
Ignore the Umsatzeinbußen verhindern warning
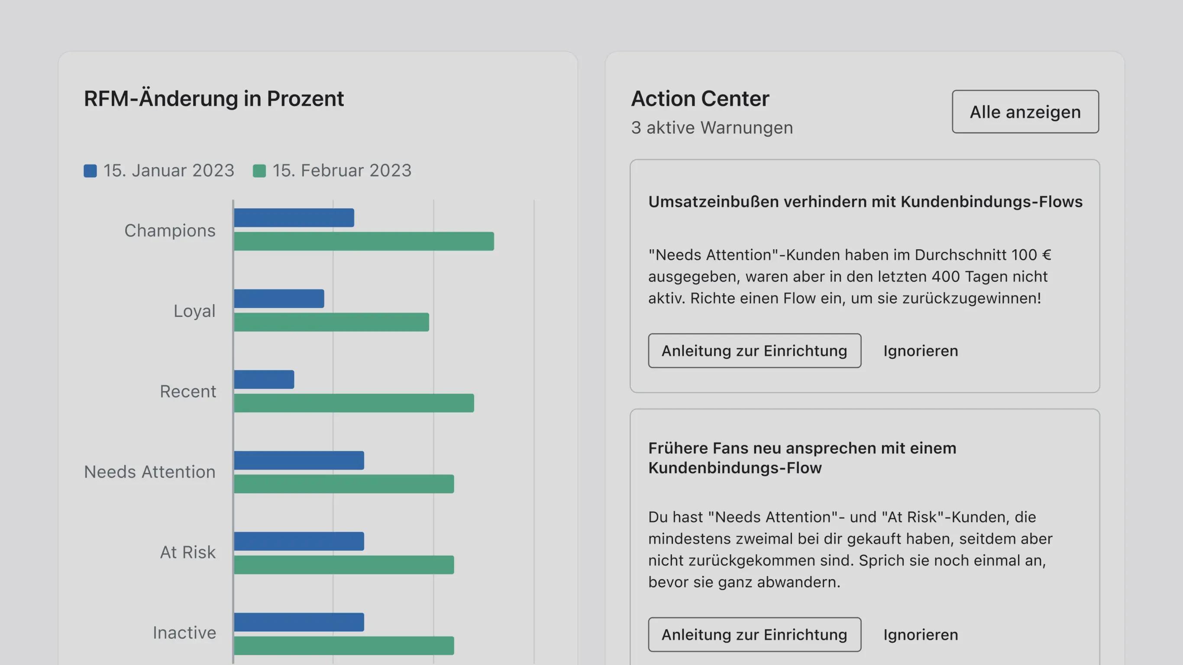click(920, 350)
